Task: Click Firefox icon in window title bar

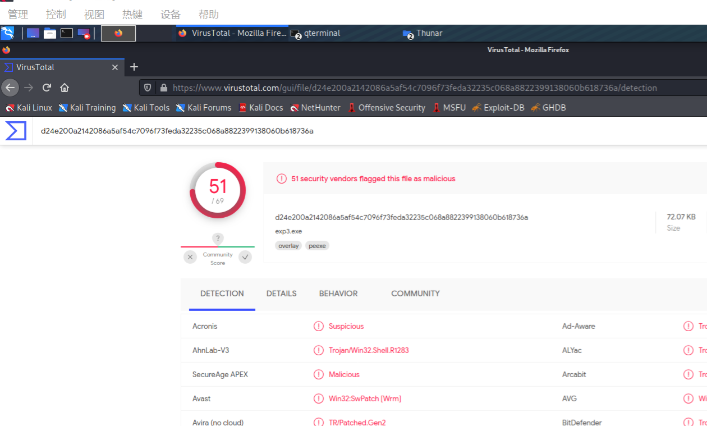Action: point(6,50)
